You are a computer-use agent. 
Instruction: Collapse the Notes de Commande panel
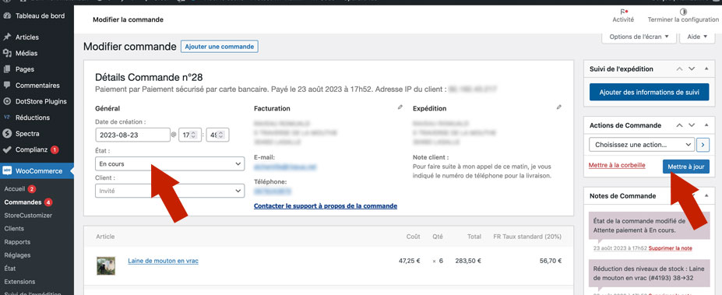(x=706, y=196)
